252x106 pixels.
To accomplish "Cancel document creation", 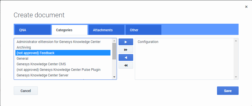I will (26, 91).
